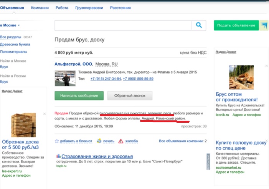Viewport: 269px width, 189px height.
Task: Switch to the Компании tab
Action: pos(40,8)
